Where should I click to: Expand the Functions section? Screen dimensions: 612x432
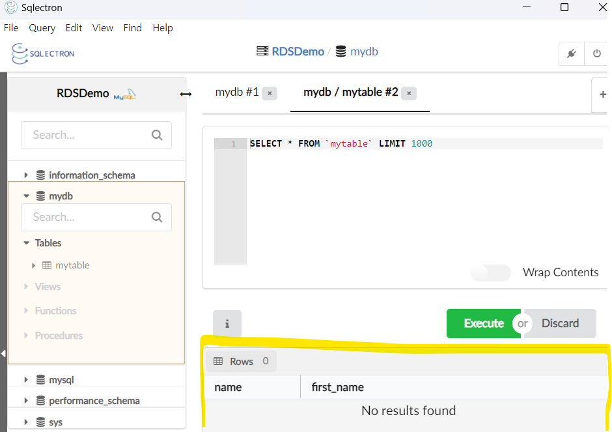26,311
